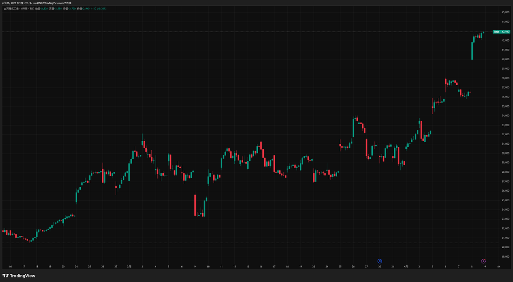Click the blue dividend D marker icon
The image size is (513, 282).
point(380,261)
